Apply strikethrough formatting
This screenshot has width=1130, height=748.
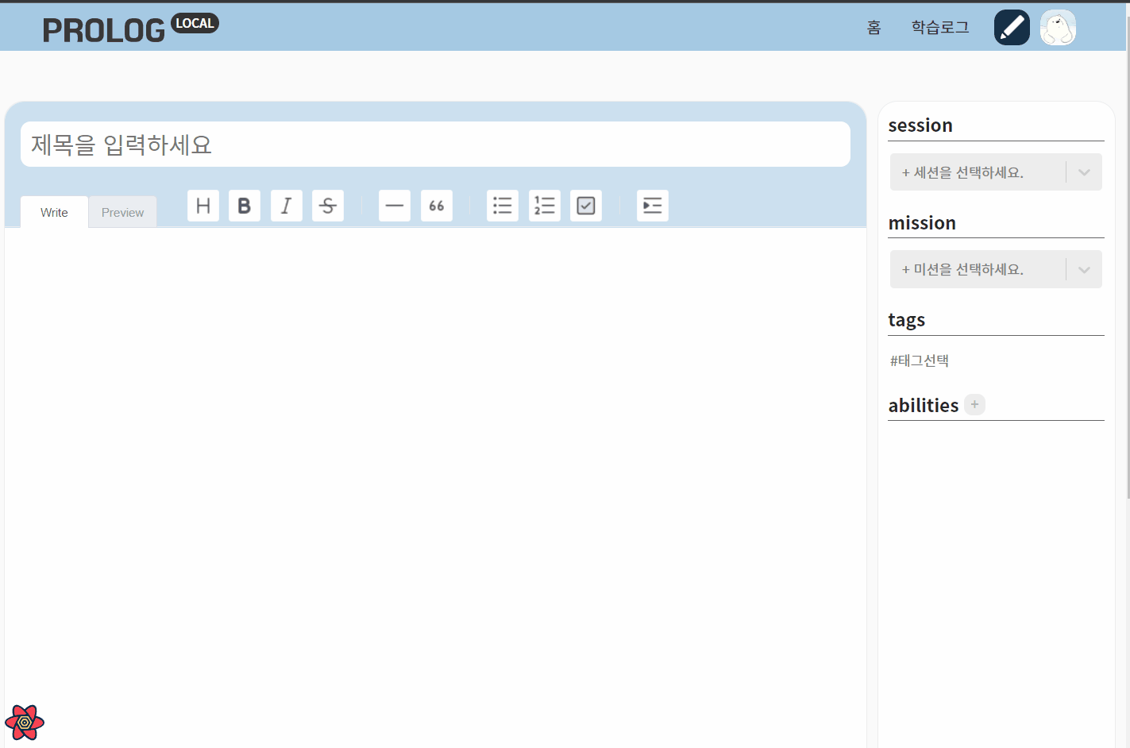pyautogui.click(x=328, y=206)
